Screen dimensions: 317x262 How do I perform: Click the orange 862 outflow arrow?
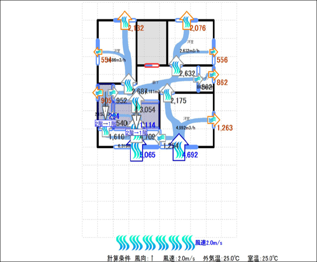[x=214, y=75]
